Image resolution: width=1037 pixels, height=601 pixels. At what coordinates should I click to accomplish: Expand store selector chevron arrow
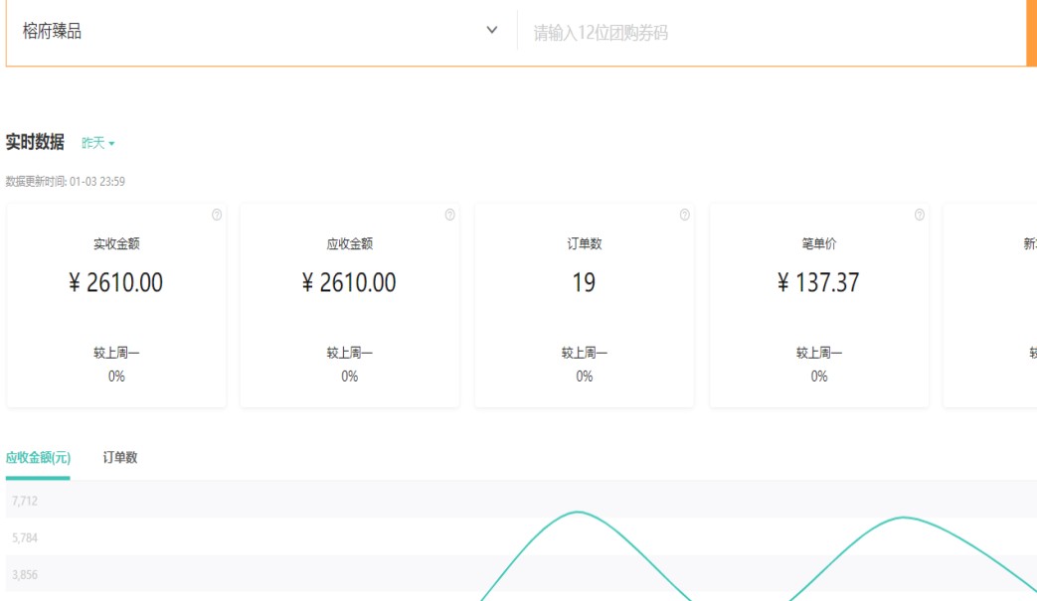pyautogui.click(x=491, y=31)
